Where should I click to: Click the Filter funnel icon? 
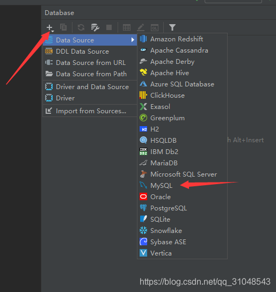[x=172, y=27]
